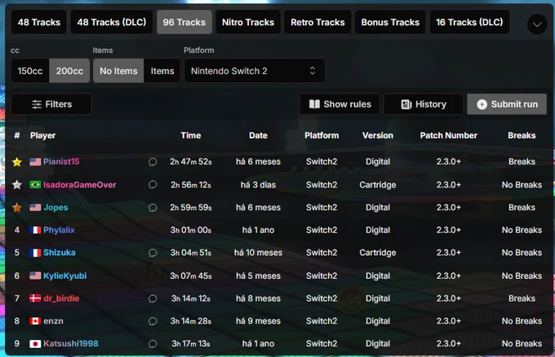Open Jopes' player profile
Screen dimensions: 555x357
(x=55, y=208)
